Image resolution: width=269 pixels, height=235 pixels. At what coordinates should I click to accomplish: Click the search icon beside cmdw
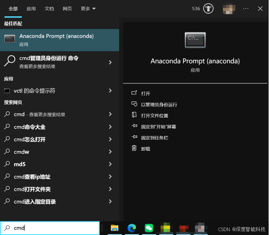pos(7,152)
